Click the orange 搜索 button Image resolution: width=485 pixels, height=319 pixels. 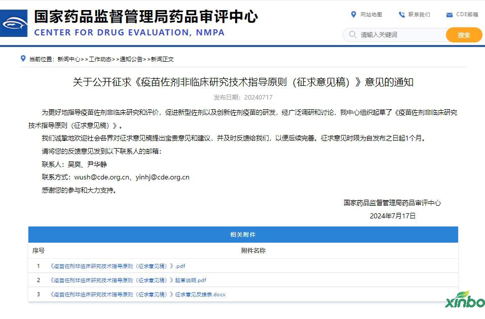[464, 35]
